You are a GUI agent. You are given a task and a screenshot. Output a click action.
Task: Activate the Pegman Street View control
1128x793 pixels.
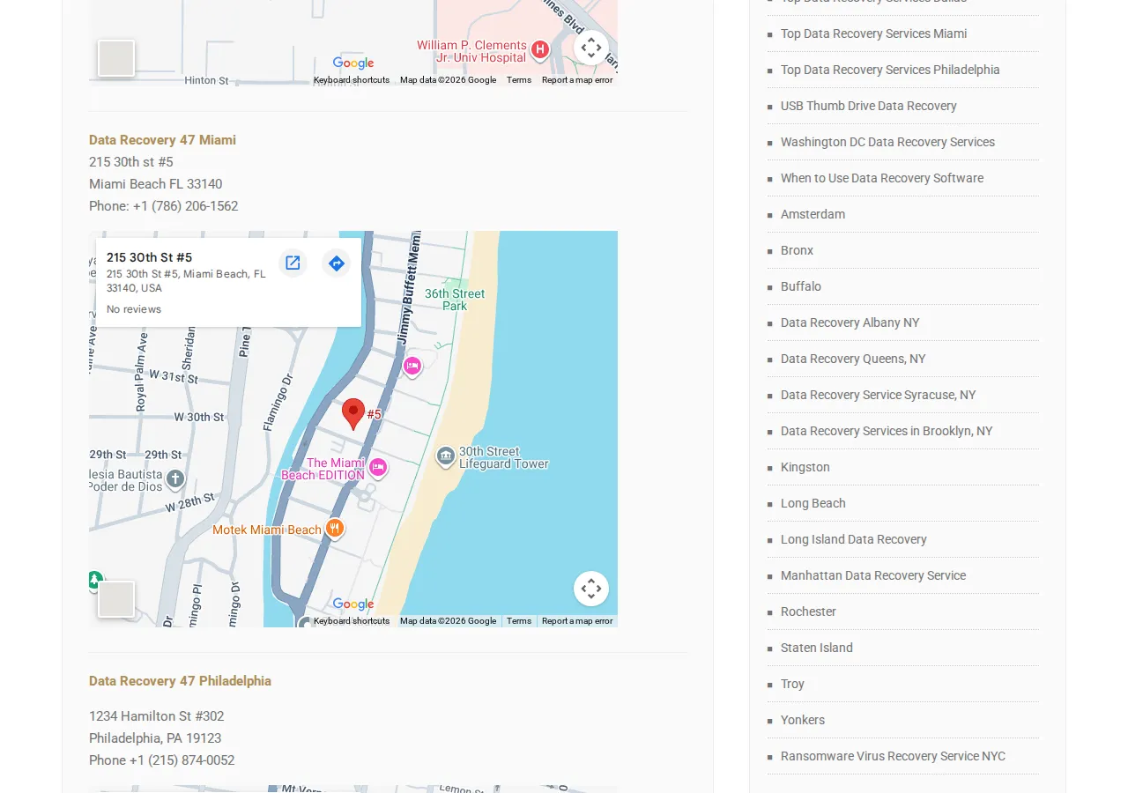tap(115, 599)
